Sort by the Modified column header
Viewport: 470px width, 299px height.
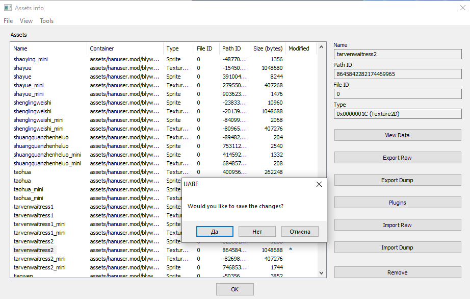301,48
